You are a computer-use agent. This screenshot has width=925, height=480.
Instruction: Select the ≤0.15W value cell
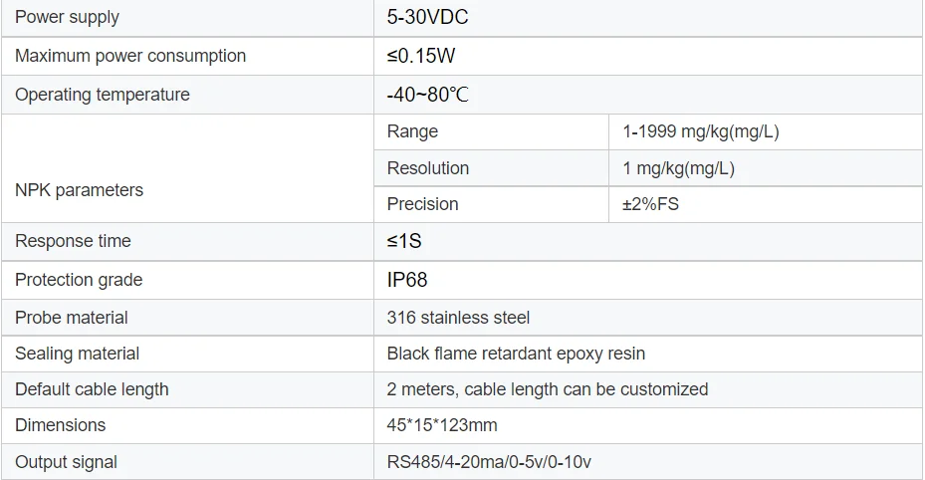pyautogui.click(x=648, y=56)
